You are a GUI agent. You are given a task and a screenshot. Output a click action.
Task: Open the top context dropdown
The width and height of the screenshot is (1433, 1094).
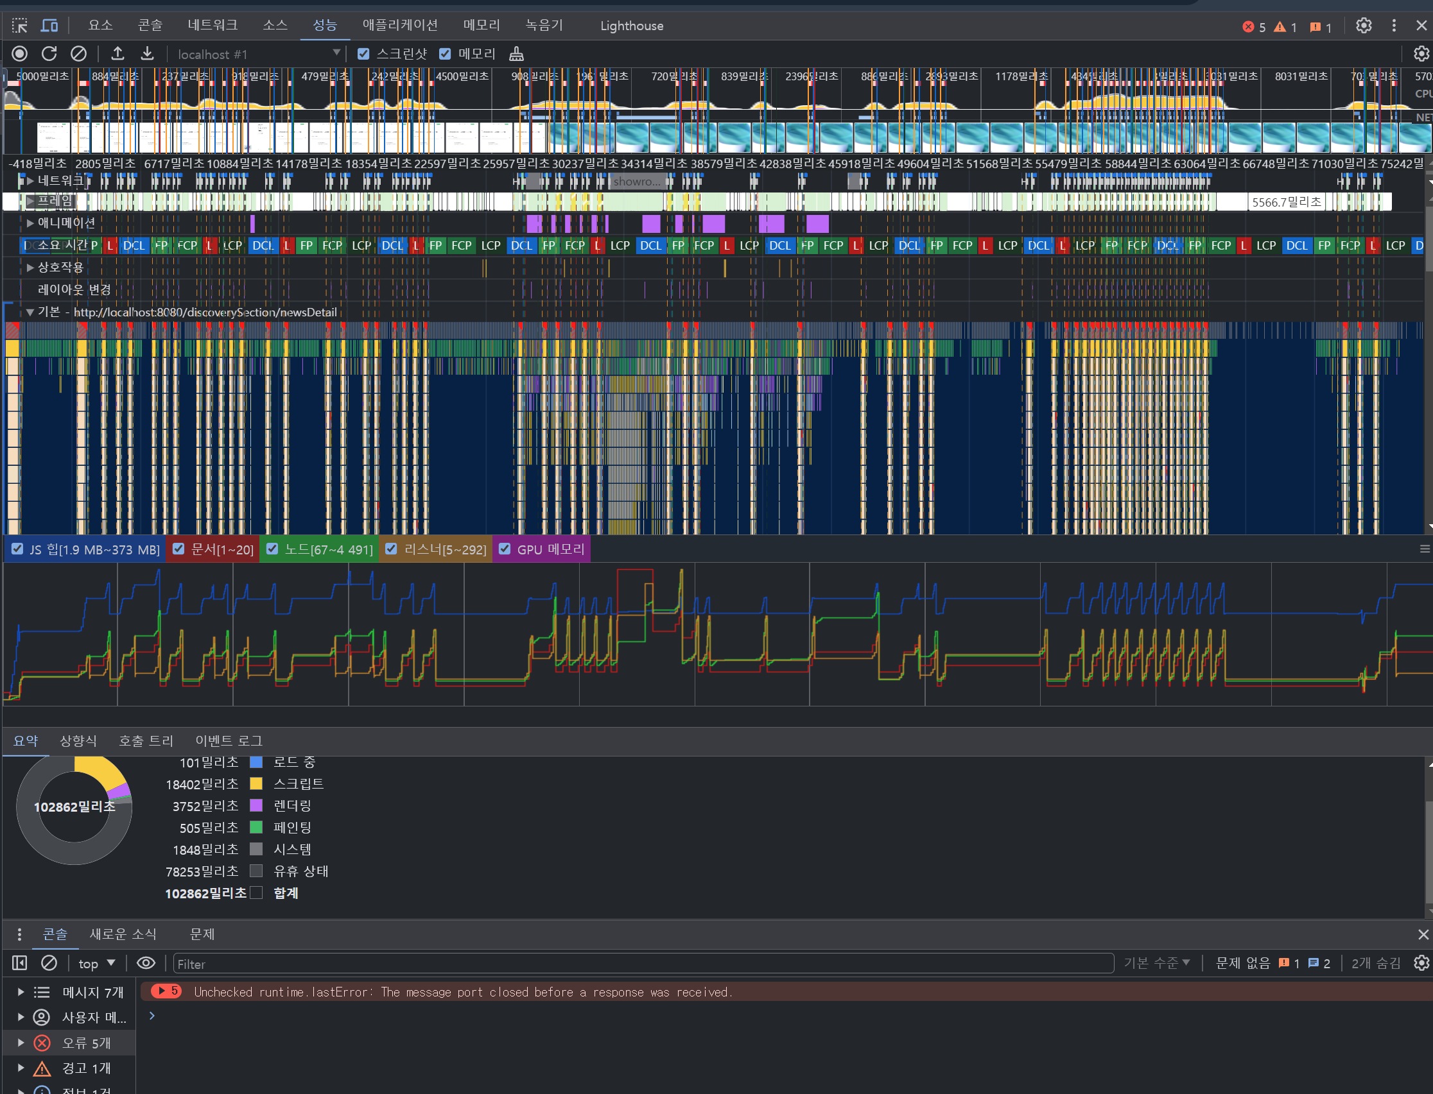click(96, 963)
